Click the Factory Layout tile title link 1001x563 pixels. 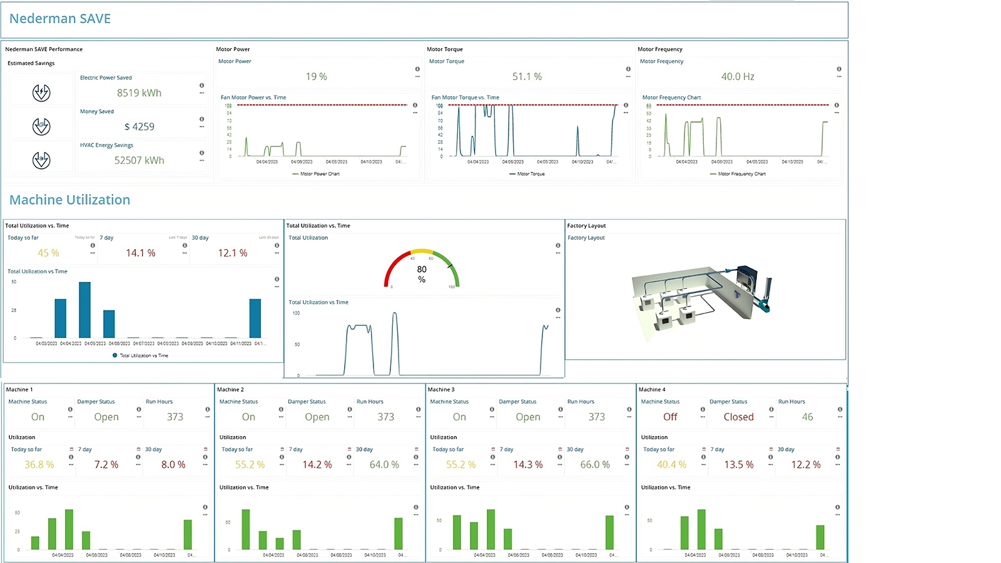tap(586, 238)
